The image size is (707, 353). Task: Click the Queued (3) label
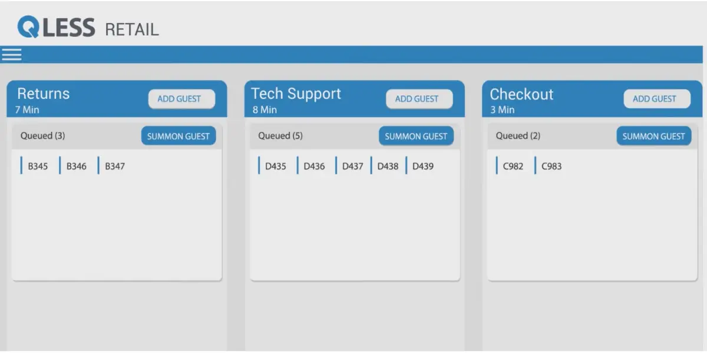[43, 136]
